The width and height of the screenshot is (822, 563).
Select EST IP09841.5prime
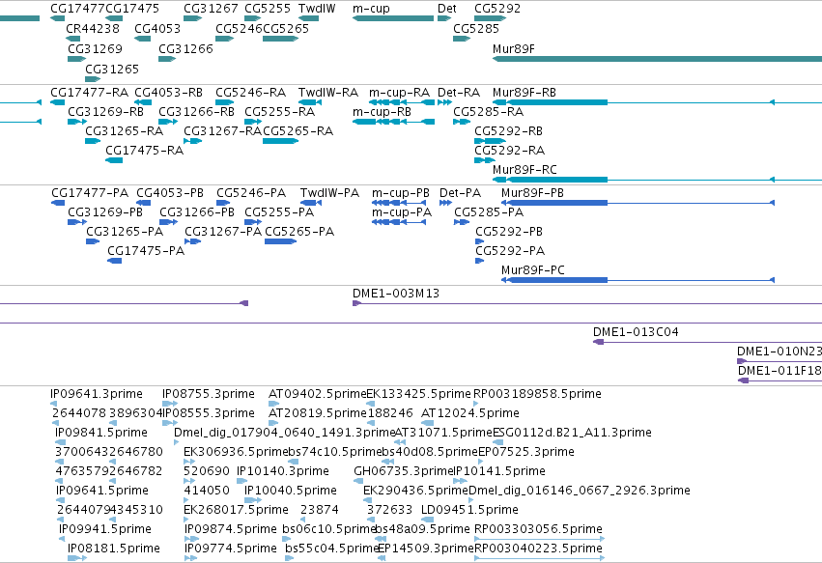101,433
